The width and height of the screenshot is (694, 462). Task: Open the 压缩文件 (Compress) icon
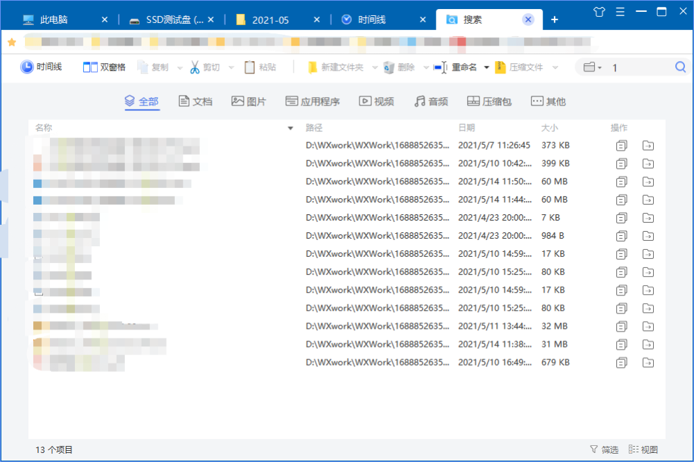click(500, 67)
